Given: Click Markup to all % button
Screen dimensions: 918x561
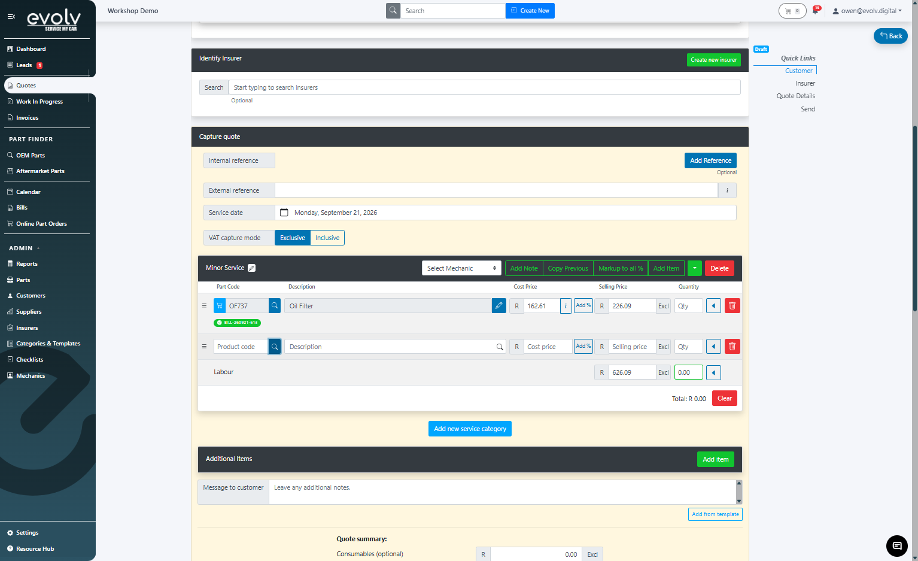Looking at the screenshot, I should [621, 268].
